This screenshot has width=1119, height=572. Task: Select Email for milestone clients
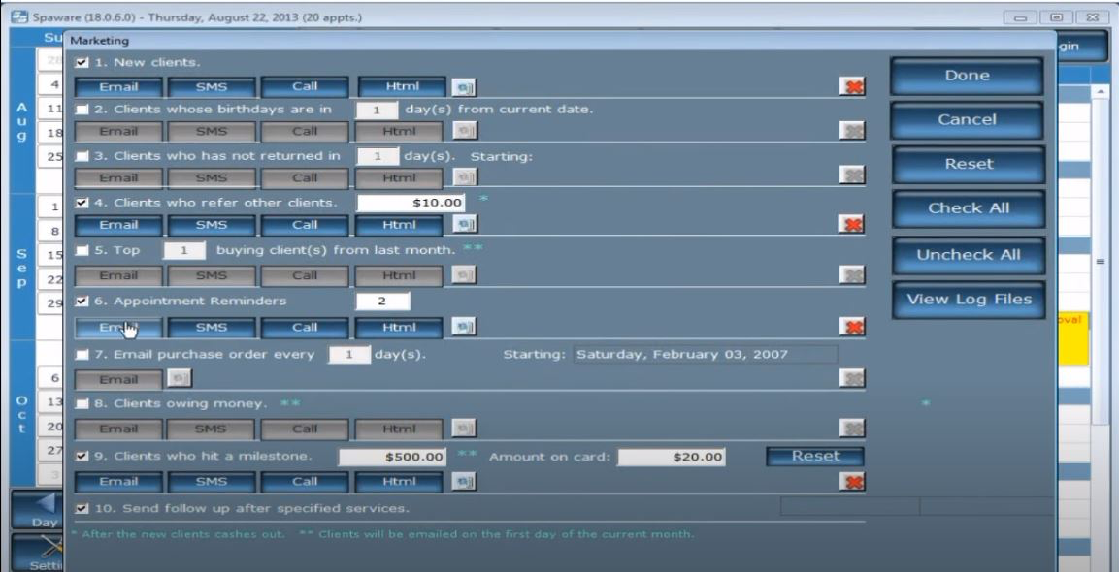(x=118, y=482)
